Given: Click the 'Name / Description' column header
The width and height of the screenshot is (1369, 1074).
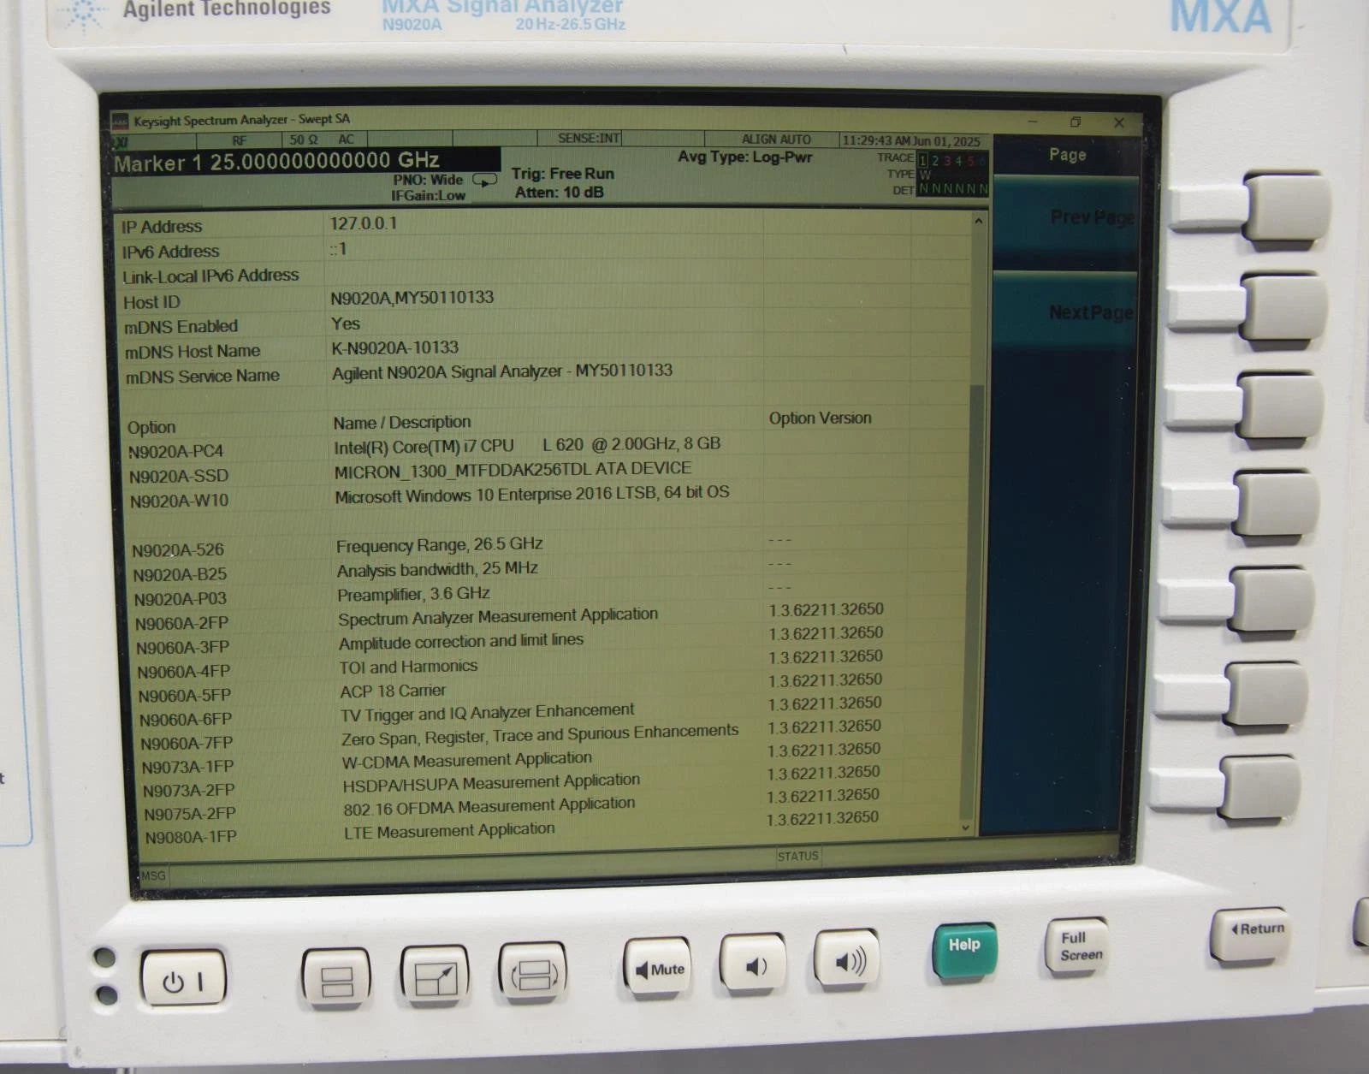Looking at the screenshot, I should pos(402,423).
